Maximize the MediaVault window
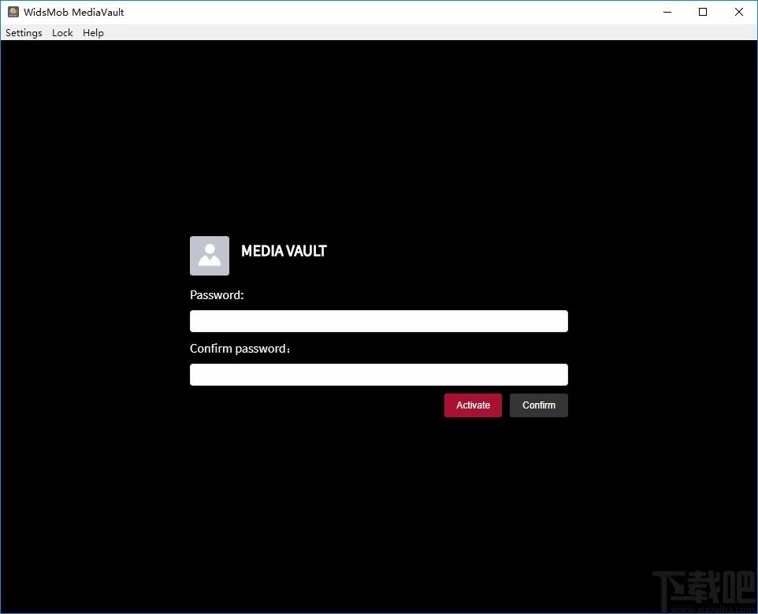Viewport: 758px width, 614px height. (703, 12)
